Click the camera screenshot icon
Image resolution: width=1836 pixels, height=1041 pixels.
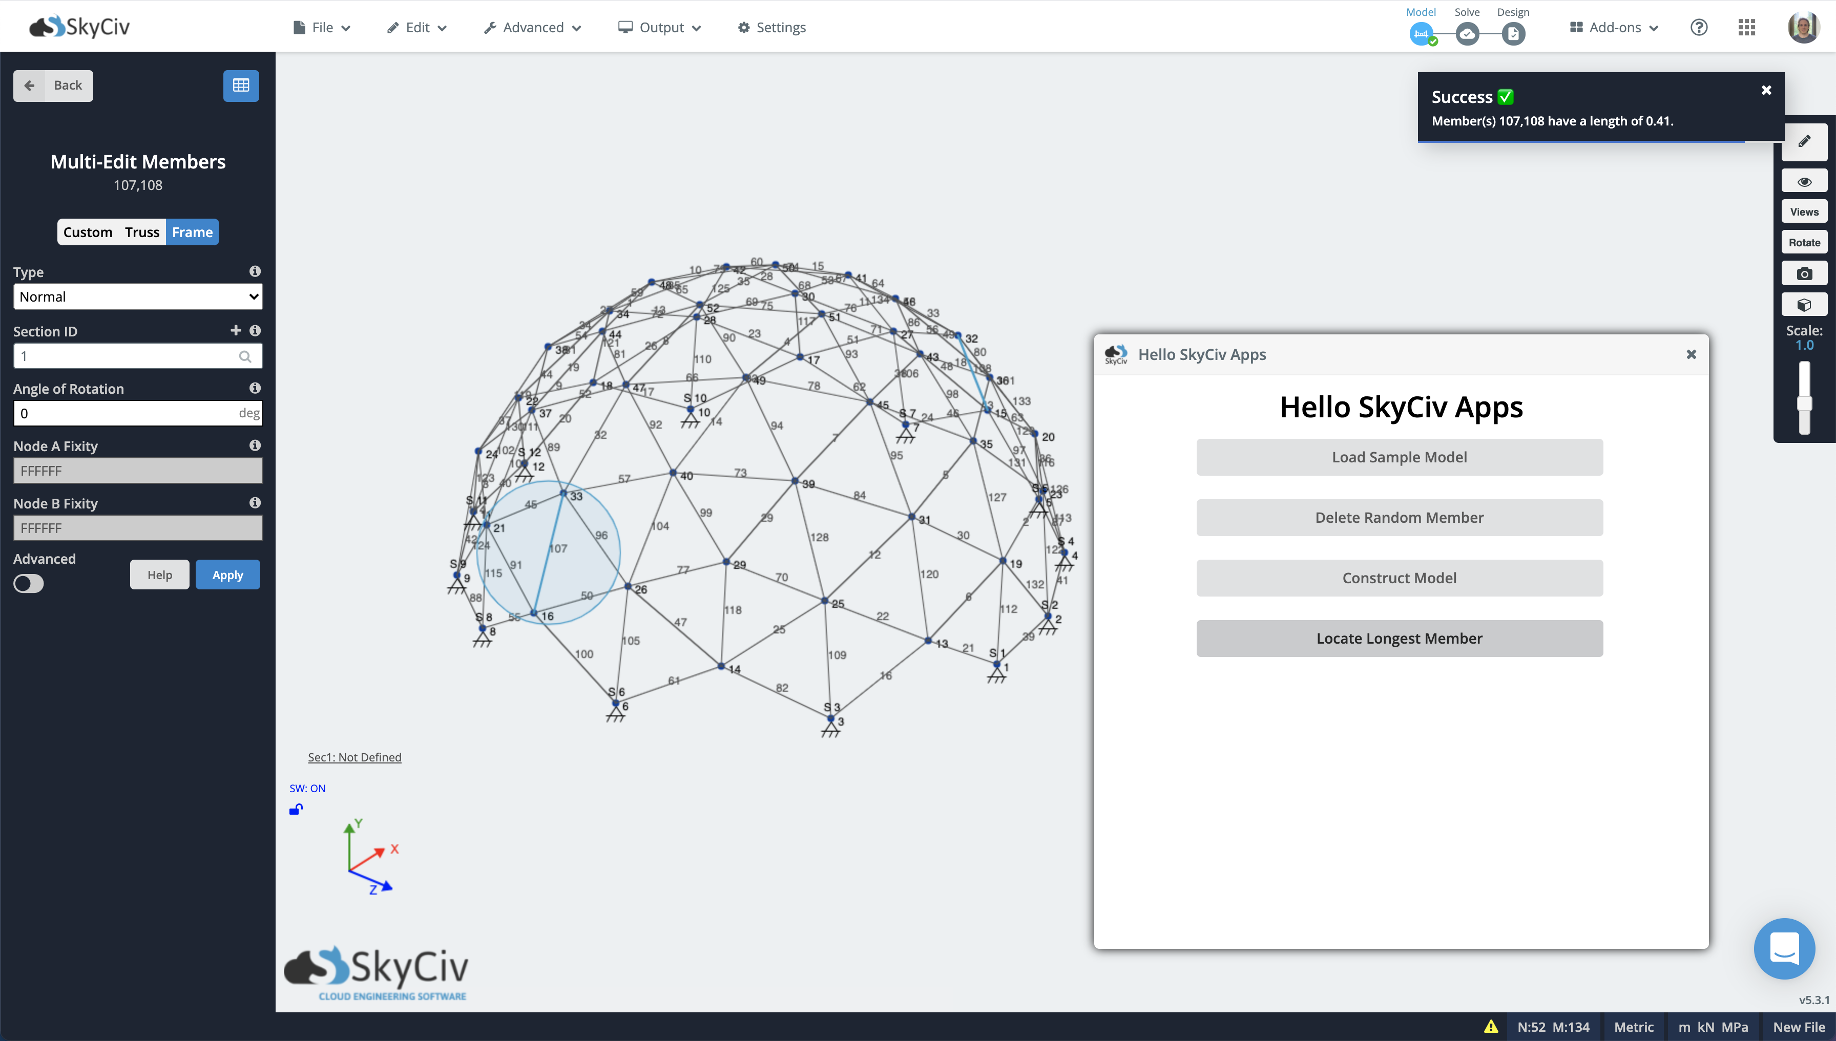pyautogui.click(x=1804, y=274)
